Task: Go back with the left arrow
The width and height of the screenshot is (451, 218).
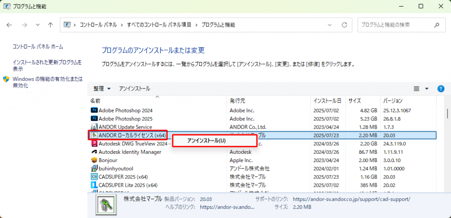Action: pos(9,25)
